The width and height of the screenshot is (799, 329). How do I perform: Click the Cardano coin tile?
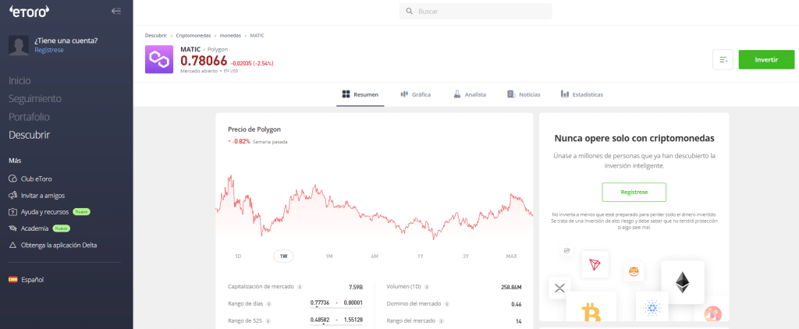pyautogui.click(x=652, y=307)
